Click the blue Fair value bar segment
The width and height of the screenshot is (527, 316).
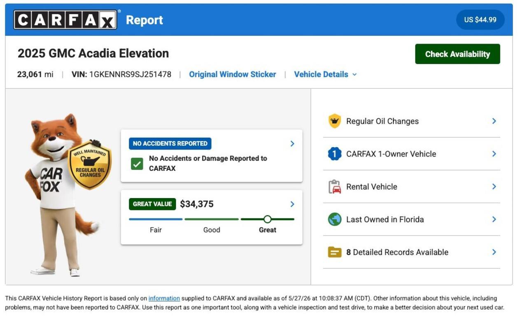156,219
